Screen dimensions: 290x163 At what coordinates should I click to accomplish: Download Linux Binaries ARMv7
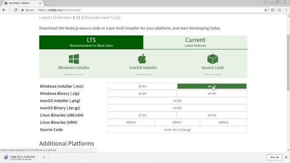point(177,122)
